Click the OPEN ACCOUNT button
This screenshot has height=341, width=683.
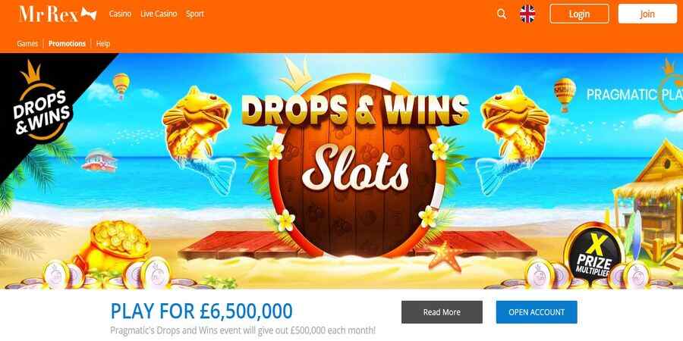pos(537,312)
